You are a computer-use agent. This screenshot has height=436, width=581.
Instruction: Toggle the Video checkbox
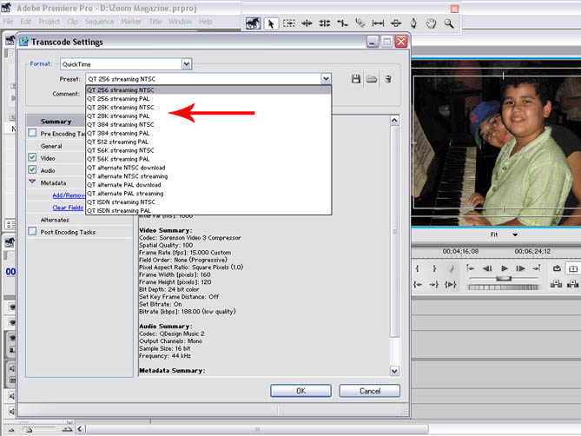tap(32, 158)
